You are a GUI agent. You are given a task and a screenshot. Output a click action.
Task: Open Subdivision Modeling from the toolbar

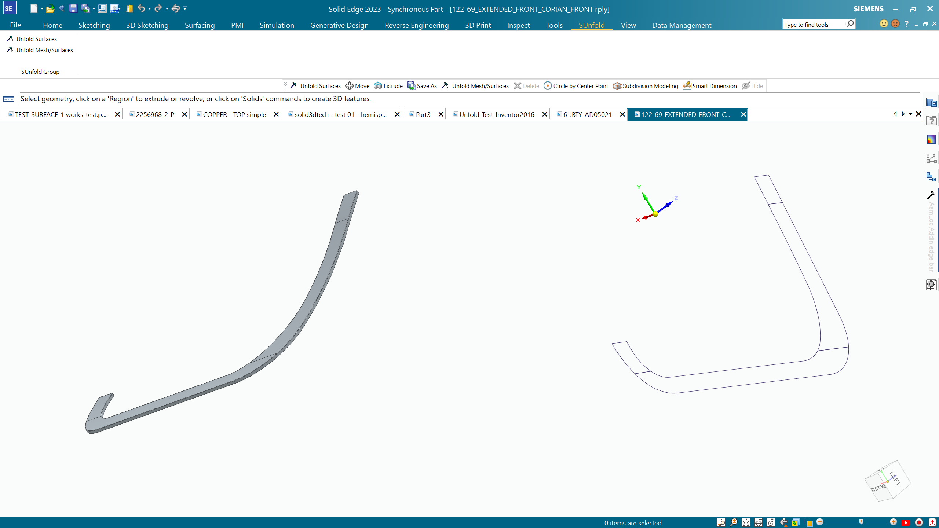(646, 86)
